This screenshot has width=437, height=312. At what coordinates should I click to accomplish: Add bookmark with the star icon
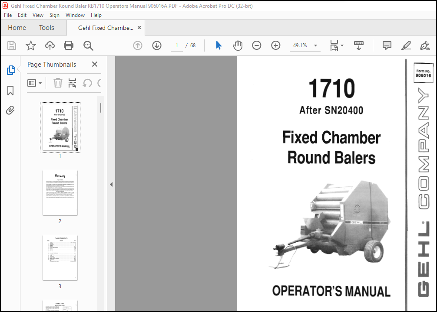click(x=31, y=45)
